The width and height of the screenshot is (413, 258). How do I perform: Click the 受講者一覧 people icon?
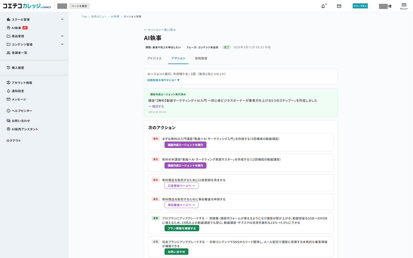point(9,53)
